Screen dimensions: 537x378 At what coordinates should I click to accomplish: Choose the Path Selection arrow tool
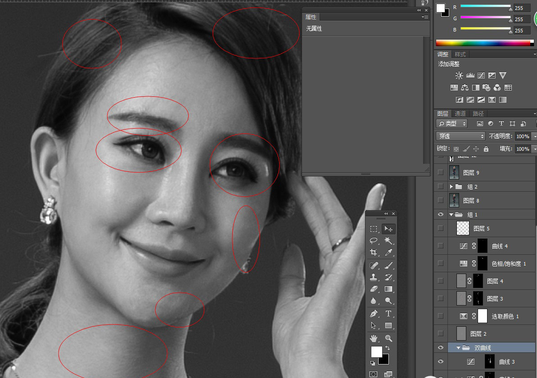(x=374, y=325)
